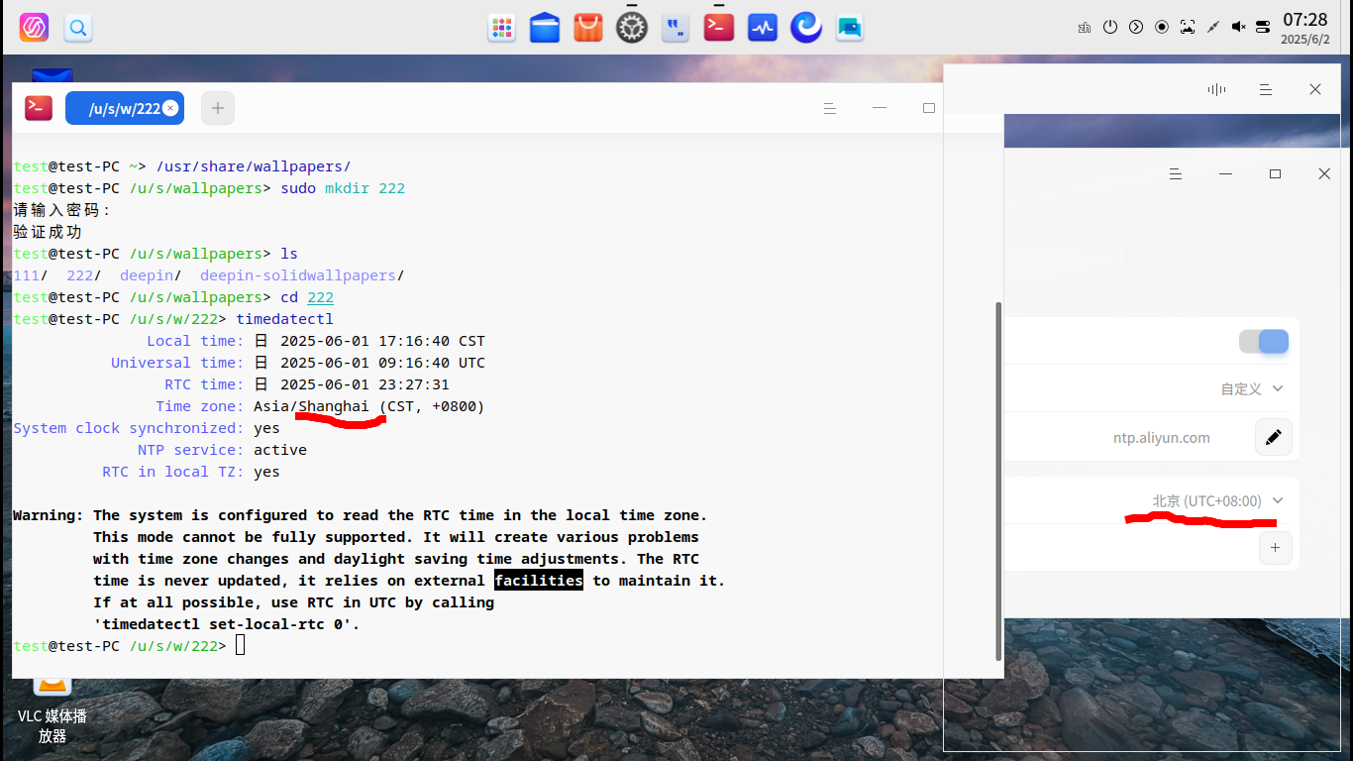The width and height of the screenshot is (1353, 761).
Task: Click the search magnifier in top panel
Action: click(x=78, y=28)
